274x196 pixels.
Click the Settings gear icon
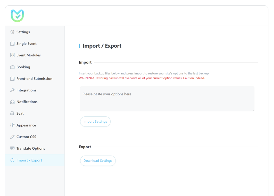click(12, 32)
